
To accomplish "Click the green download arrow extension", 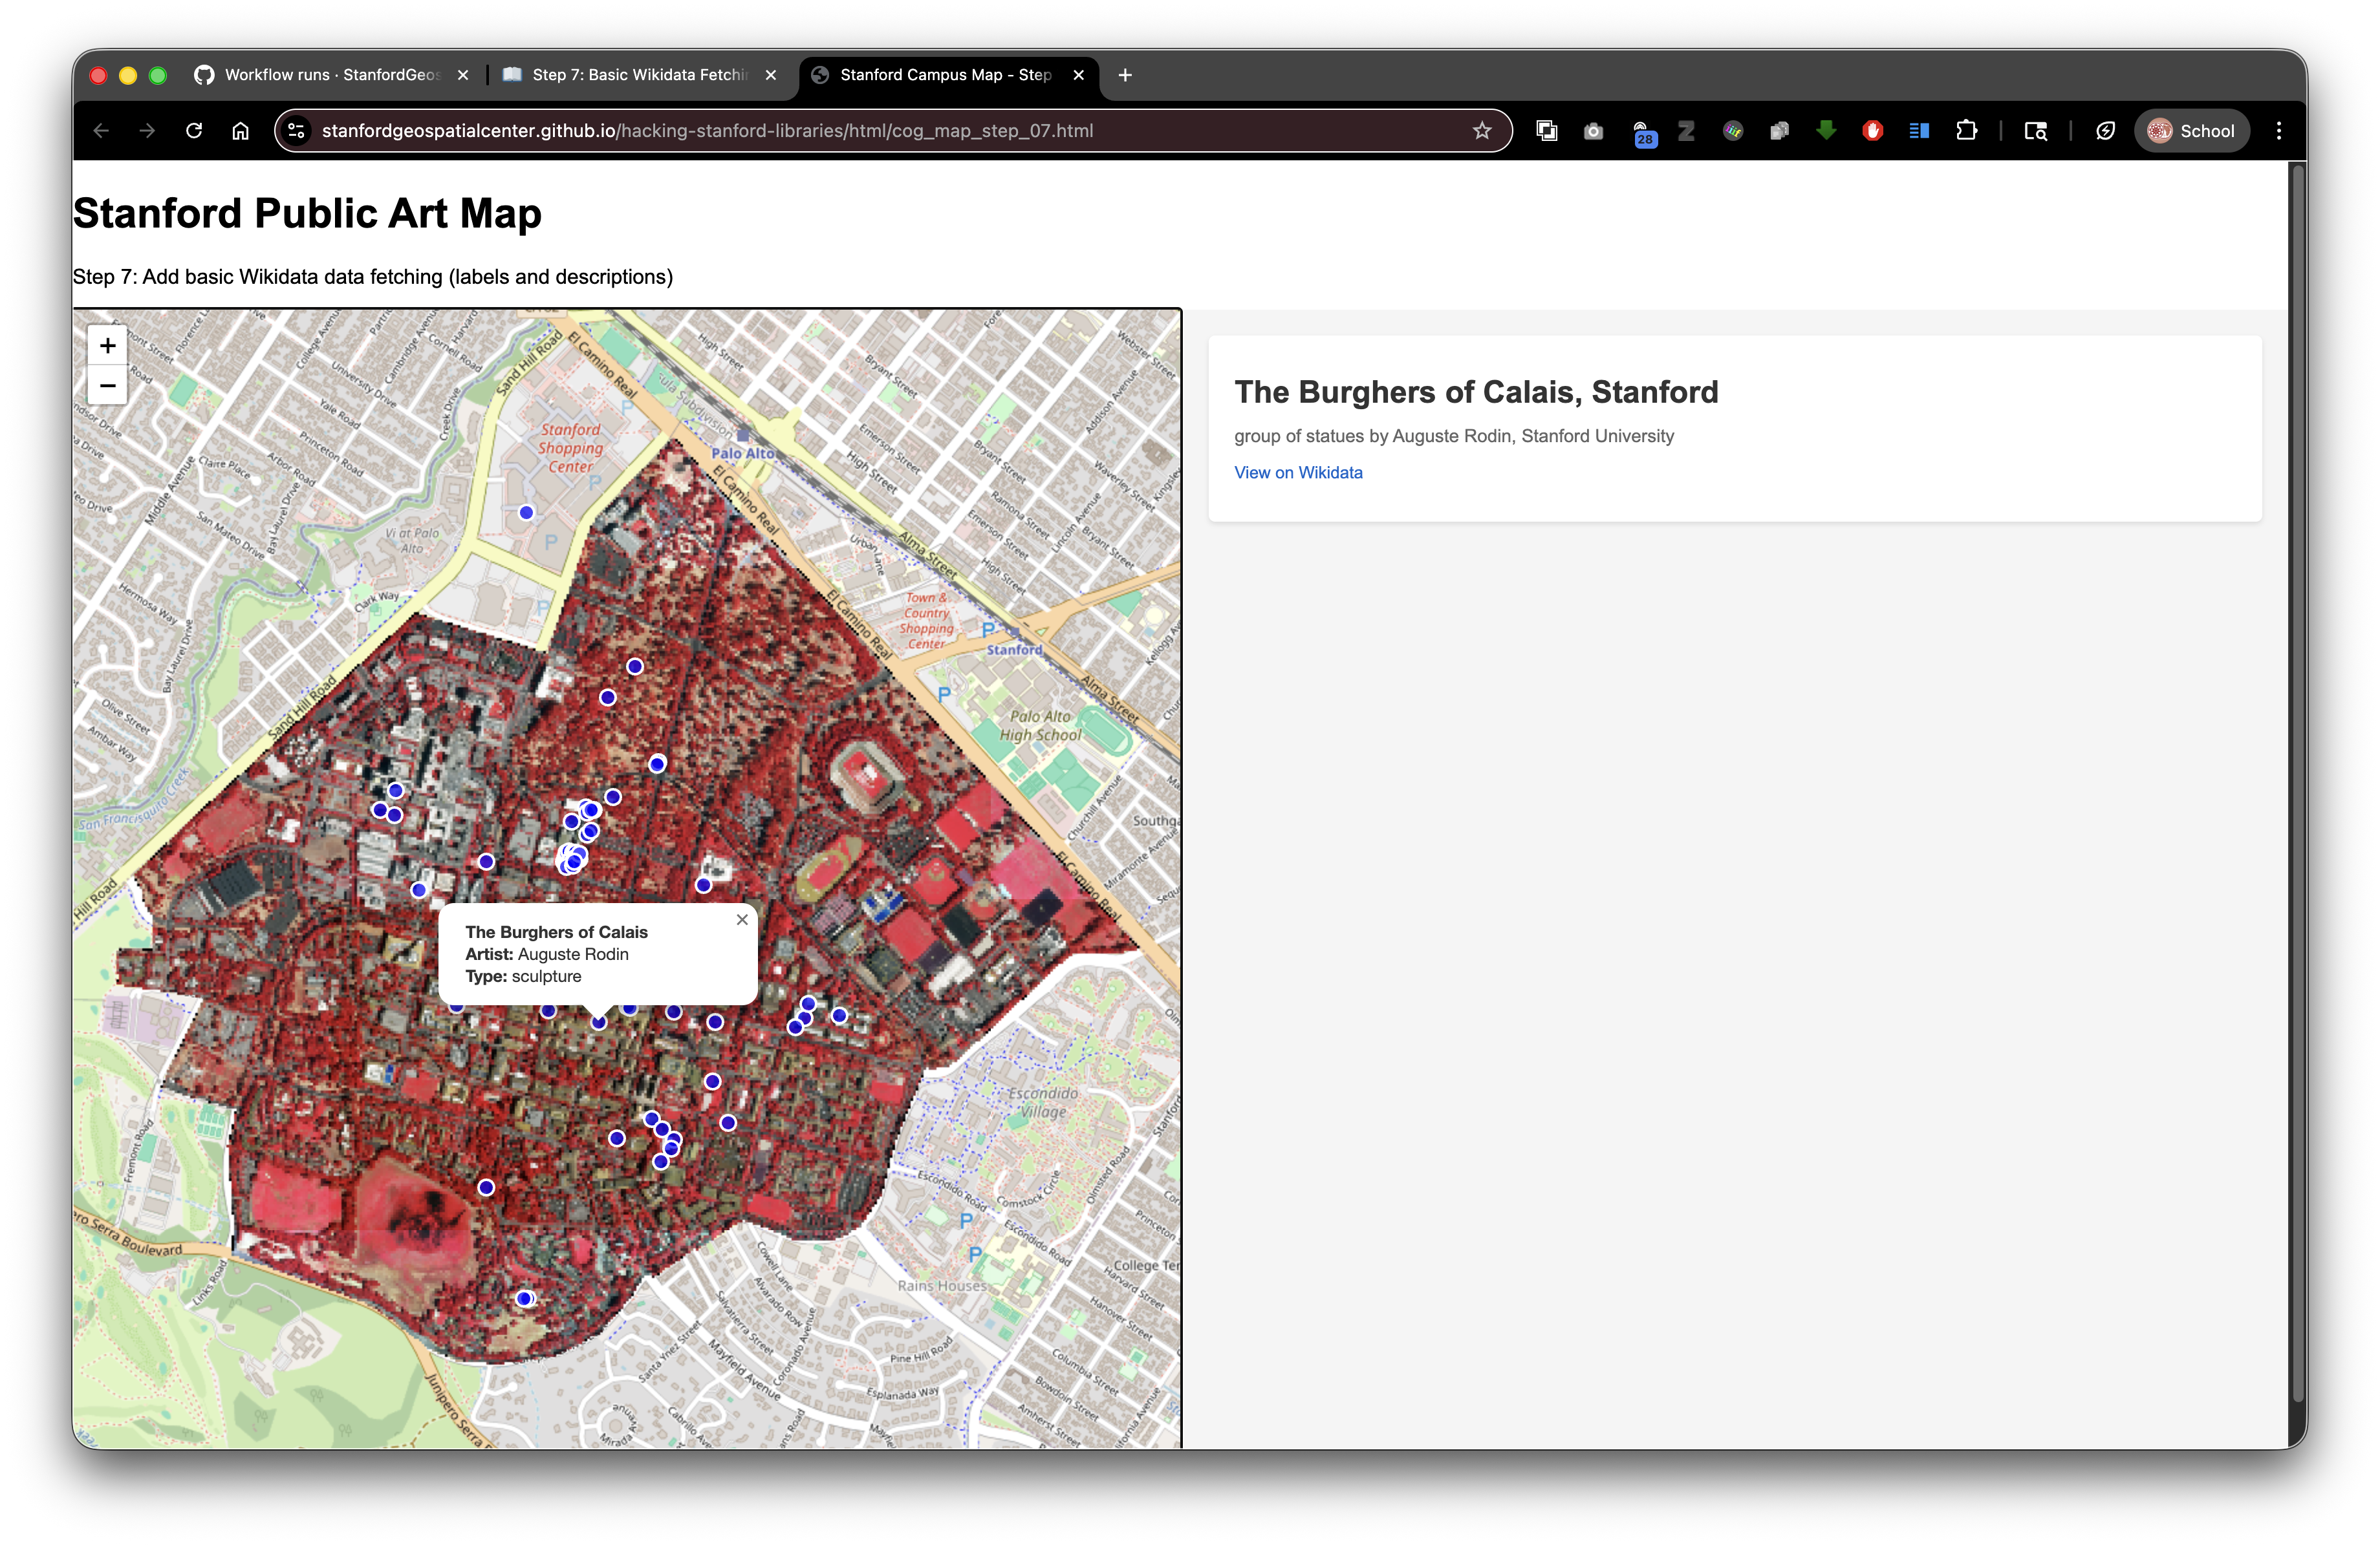I will click(1826, 130).
